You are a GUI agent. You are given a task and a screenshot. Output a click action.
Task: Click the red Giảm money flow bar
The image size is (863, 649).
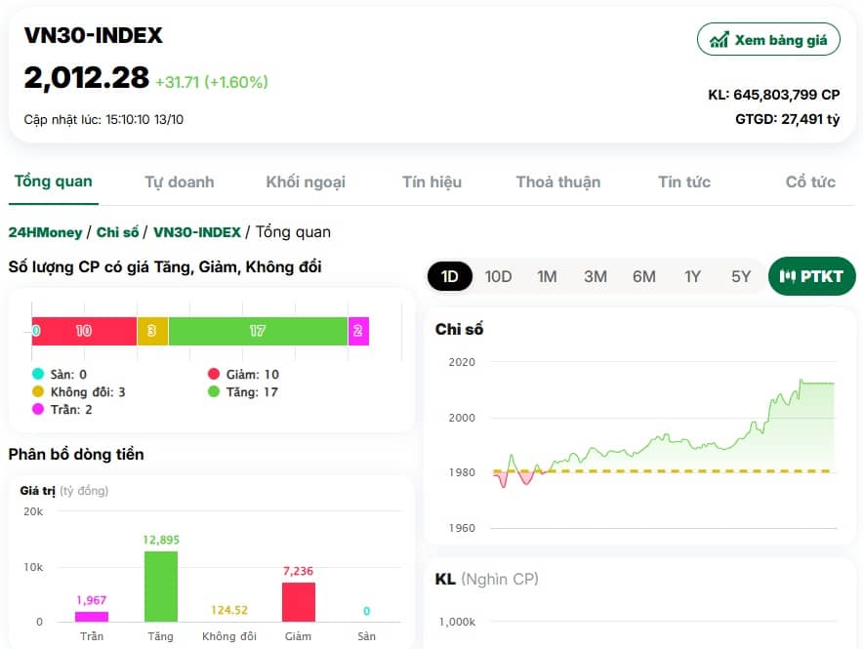tap(299, 602)
